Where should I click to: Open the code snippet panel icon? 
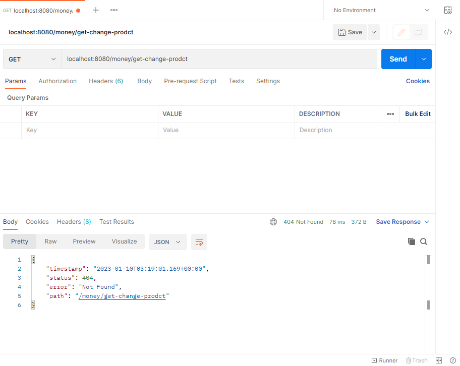(448, 32)
